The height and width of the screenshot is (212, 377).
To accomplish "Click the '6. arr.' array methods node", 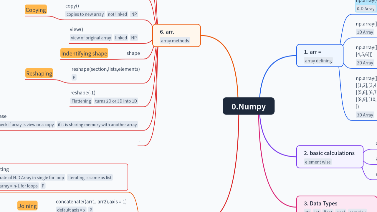I will click(176, 35).
